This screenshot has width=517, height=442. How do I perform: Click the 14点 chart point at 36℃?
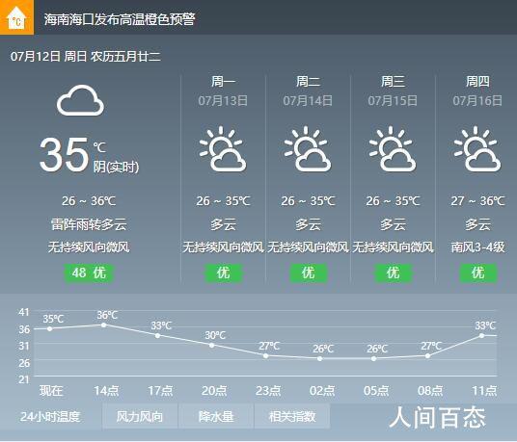tap(103, 325)
